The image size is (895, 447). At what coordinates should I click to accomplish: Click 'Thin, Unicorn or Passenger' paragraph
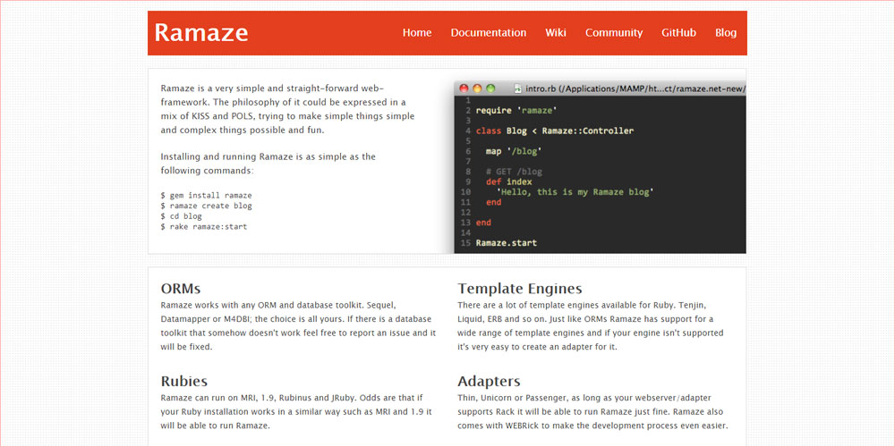(x=593, y=411)
